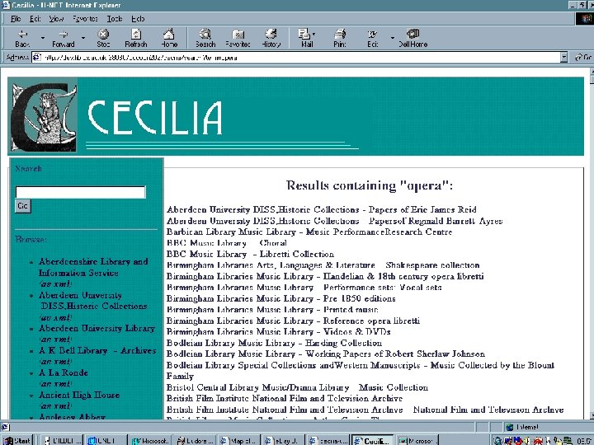594x445 pixels.
Task: Click the Cecilia logo image
Action: (x=43, y=117)
